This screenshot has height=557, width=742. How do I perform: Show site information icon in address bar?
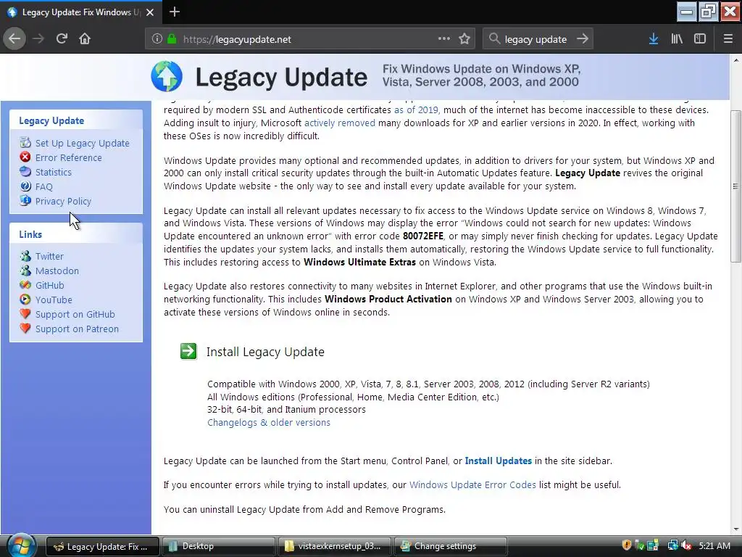coord(157,39)
